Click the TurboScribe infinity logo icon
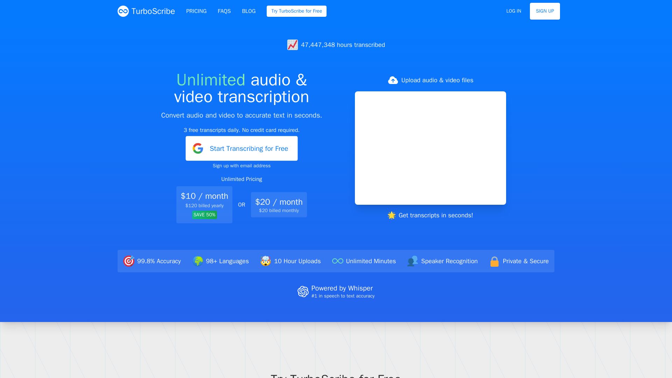This screenshot has width=672, height=378. coord(123,11)
